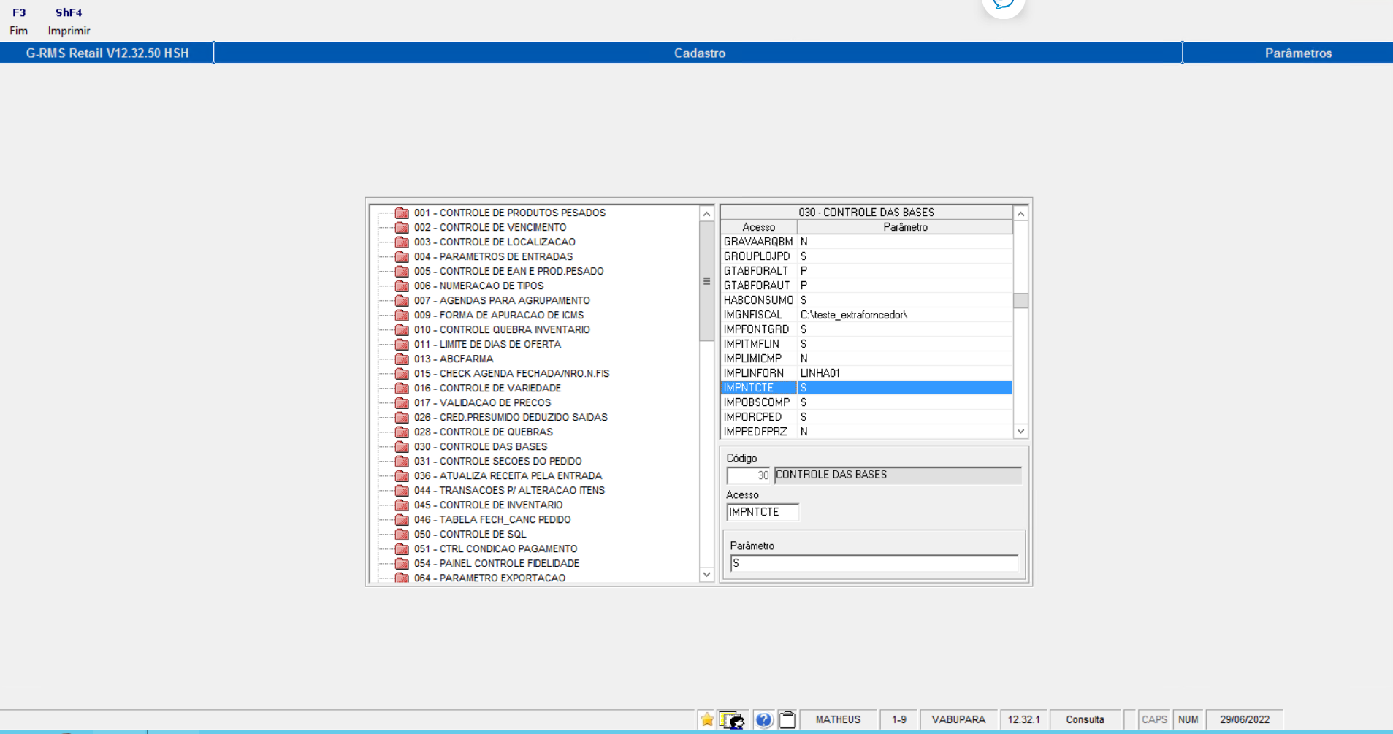This screenshot has height=734, width=1393.
Task: Select the Parâmetros title bar section
Action: [1297, 53]
